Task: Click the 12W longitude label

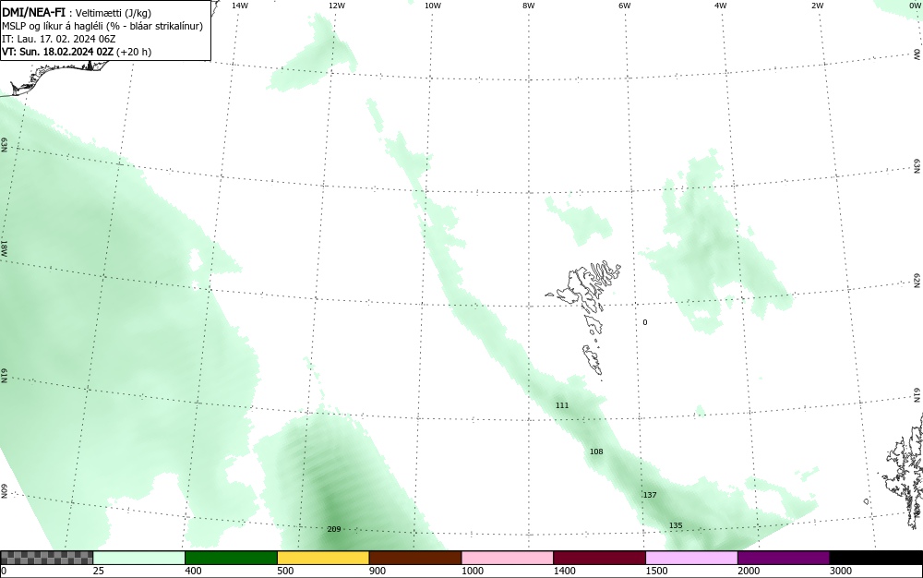Action: tap(337, 6)
